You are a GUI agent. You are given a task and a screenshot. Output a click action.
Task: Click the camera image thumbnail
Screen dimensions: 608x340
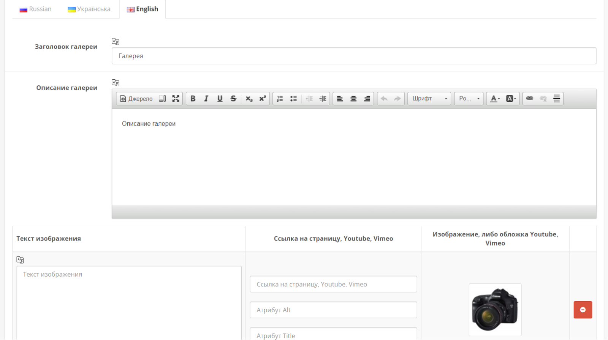tap(495, 310)
